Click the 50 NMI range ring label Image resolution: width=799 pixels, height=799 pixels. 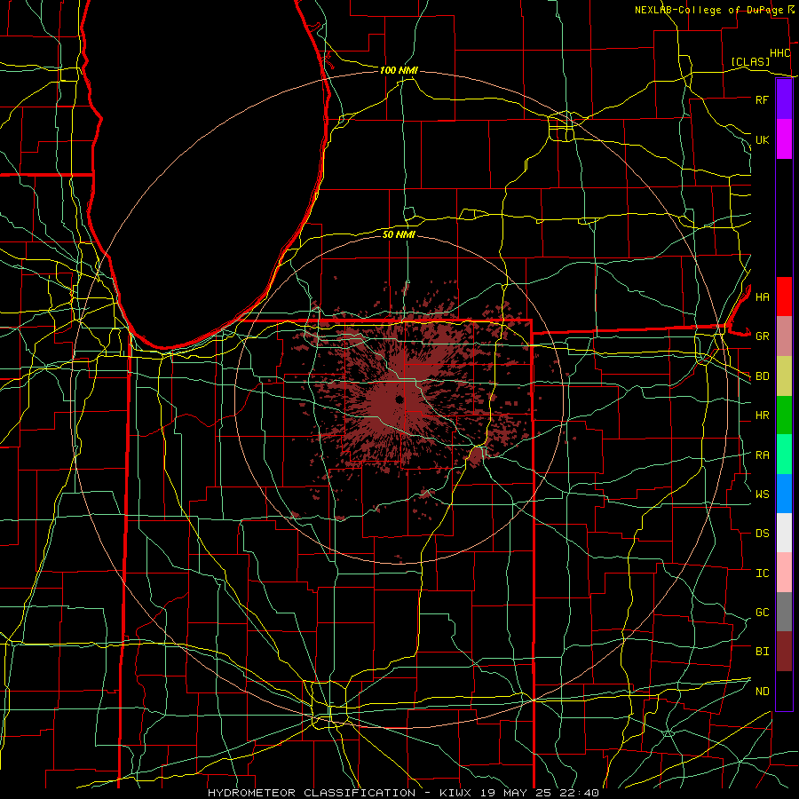(399, 234)
